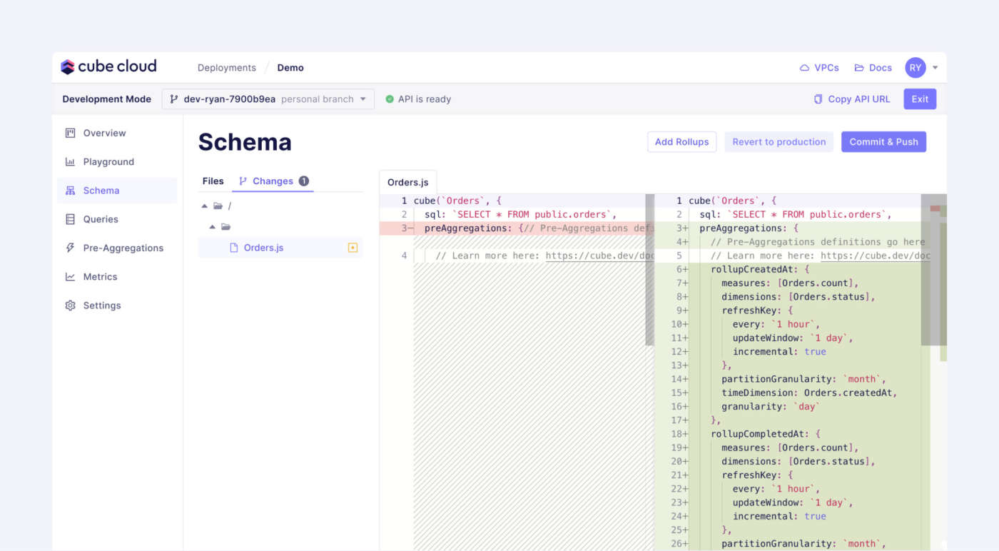The width and height of the screenshot is (999, 551).
Task: Collapse the root folder in file tree
Action: coord(205,206)
